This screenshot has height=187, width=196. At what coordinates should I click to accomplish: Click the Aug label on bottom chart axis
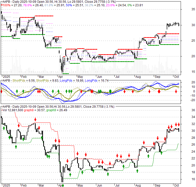click(138, 185)
